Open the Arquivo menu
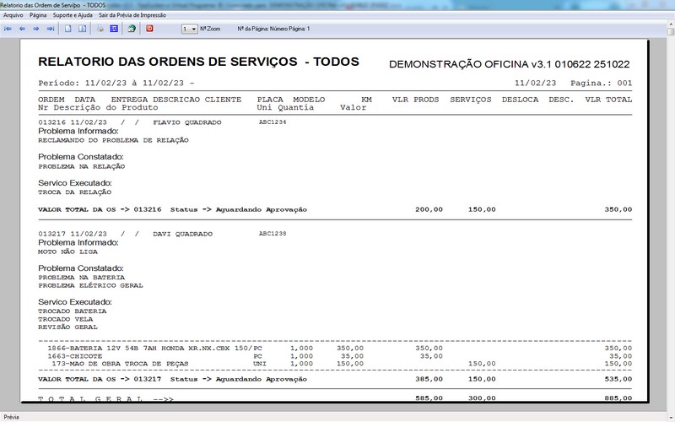The width and height of the screenshot is (675, 422). (x=13, y=15)
